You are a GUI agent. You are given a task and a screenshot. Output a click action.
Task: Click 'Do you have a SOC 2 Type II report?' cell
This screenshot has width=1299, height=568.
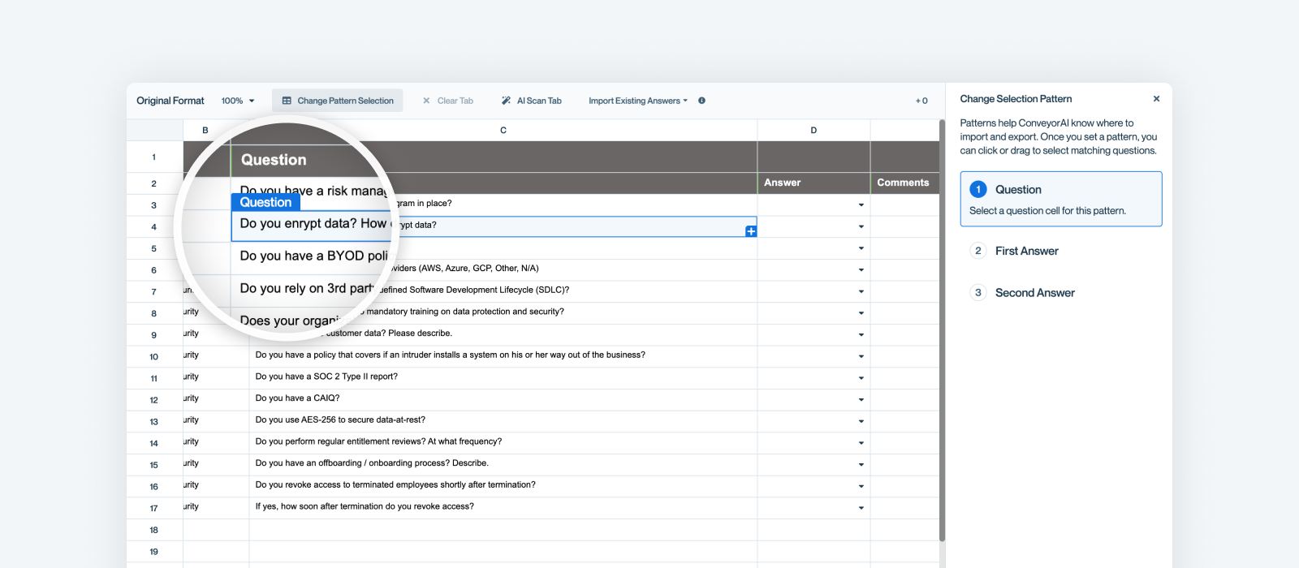(x=503, y=377)
